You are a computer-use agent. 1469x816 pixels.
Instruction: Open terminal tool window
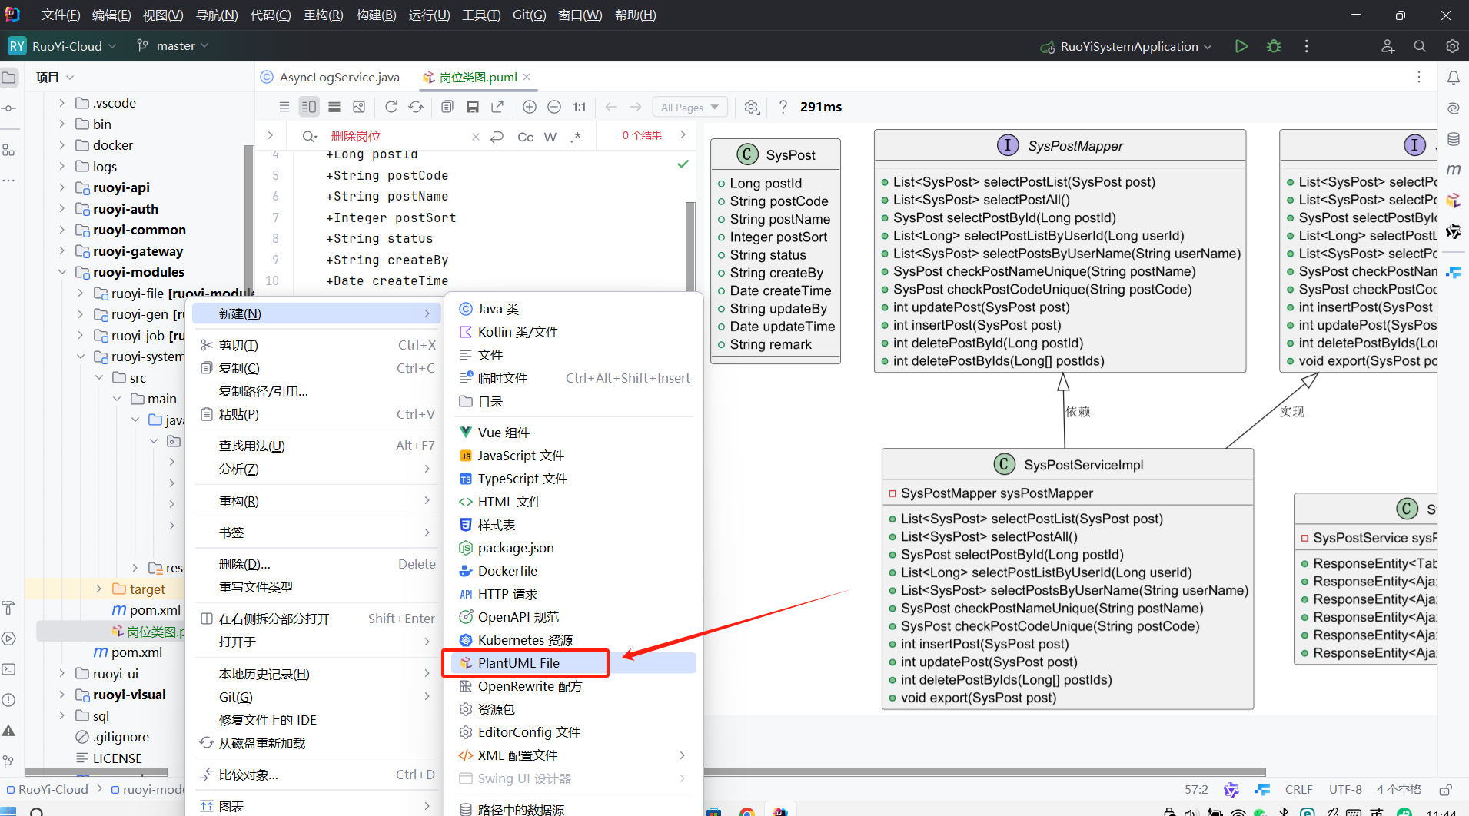(x=8, y=669)
